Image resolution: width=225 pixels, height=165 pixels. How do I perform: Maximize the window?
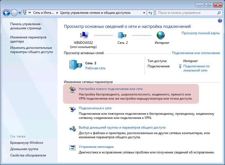pos(209,5)
